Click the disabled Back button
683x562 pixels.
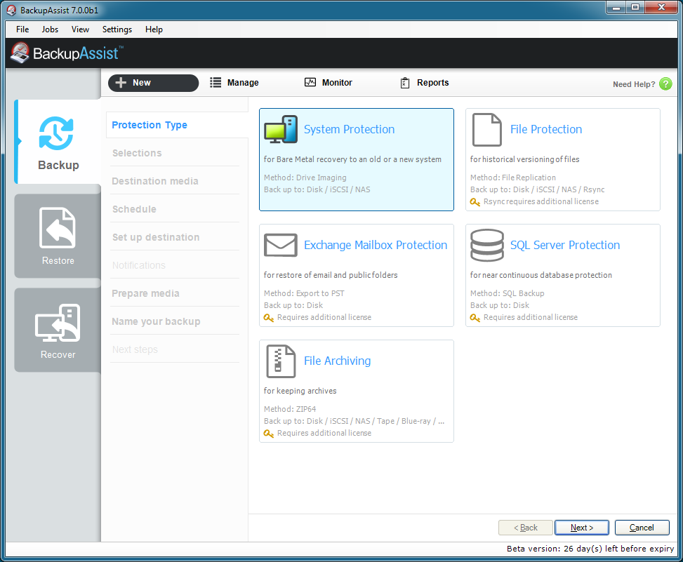[x=526, y=528]
